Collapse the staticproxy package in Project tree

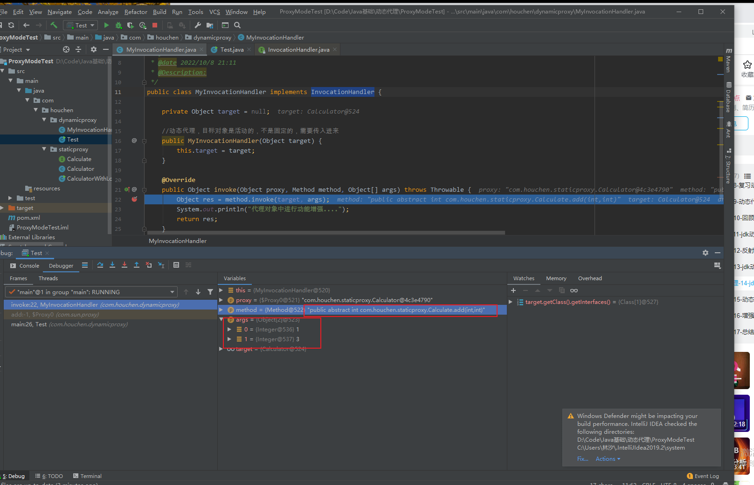(x=44, y=149)
